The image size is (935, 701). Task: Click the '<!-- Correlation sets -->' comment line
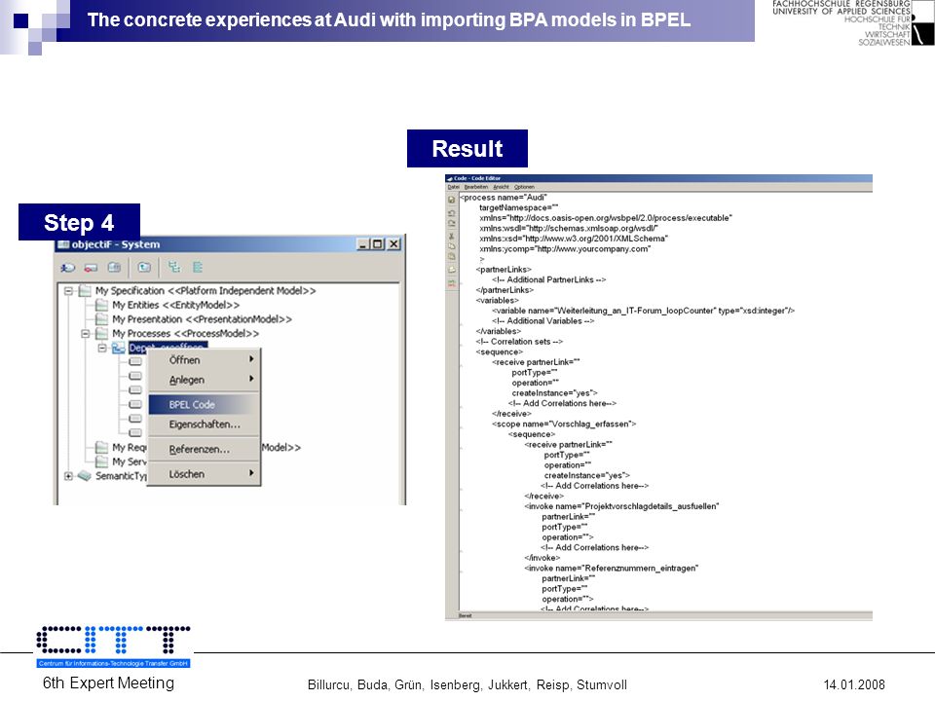click(x=519, y=342)
